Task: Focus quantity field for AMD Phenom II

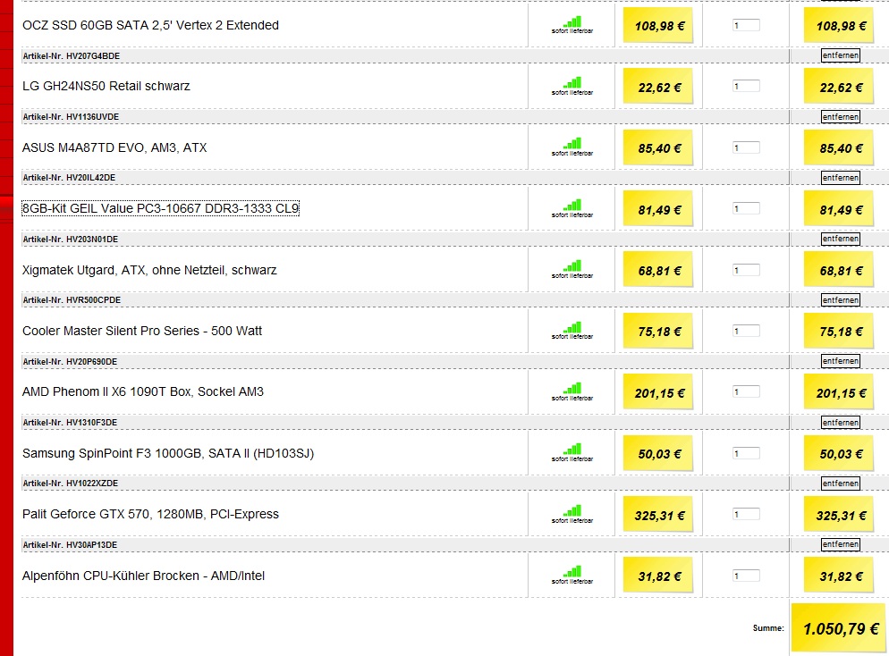Action: [x=746, y=392]
